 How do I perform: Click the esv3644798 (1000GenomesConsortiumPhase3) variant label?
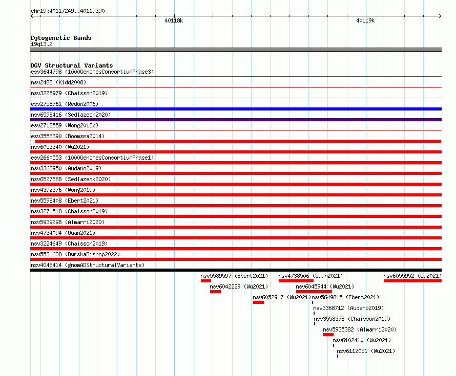tap(92, 72)
